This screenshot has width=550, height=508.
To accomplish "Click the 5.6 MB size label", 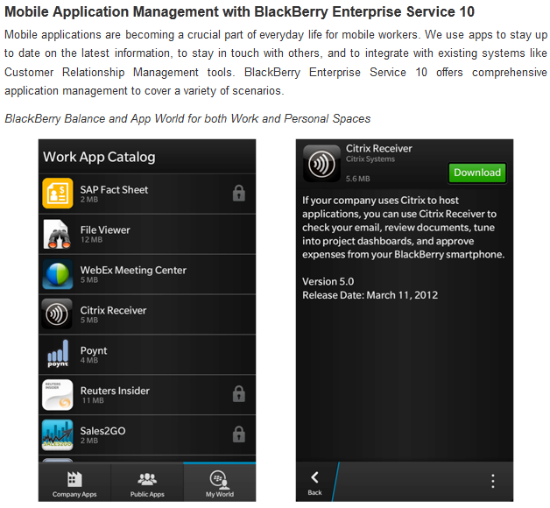I will point(358,179).
